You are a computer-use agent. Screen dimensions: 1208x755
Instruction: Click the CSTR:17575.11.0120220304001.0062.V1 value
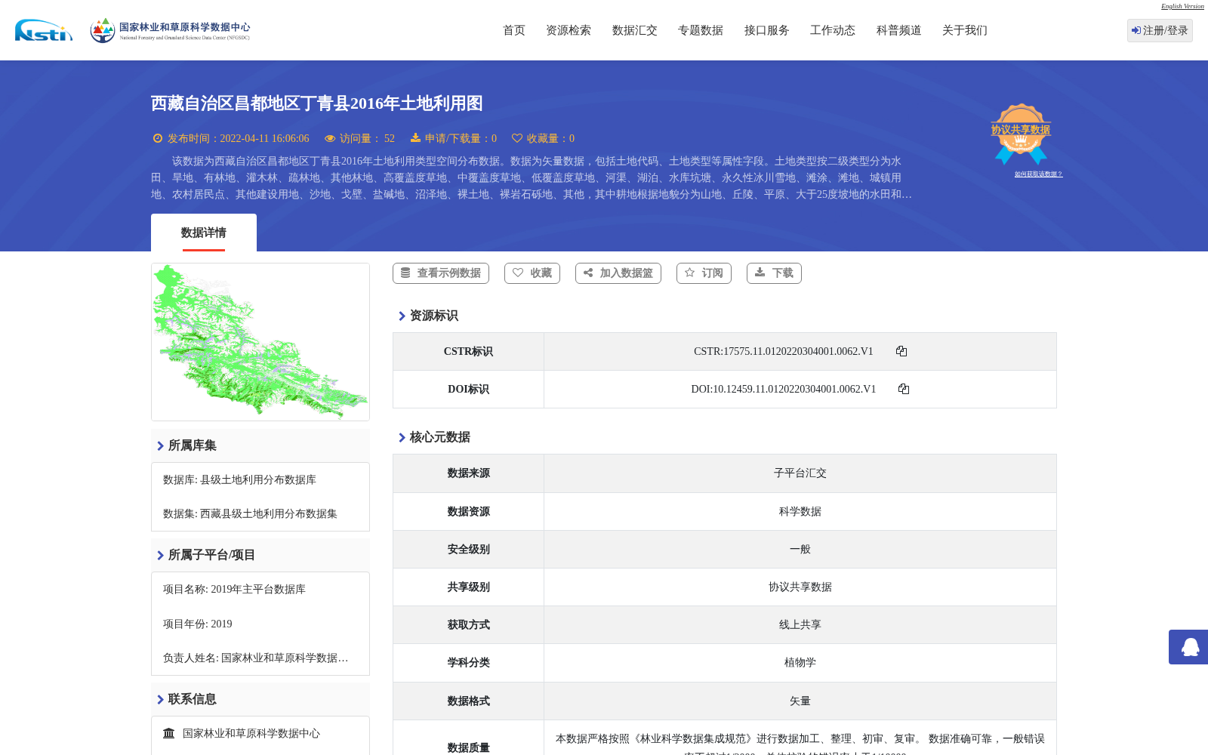[783, 352]
